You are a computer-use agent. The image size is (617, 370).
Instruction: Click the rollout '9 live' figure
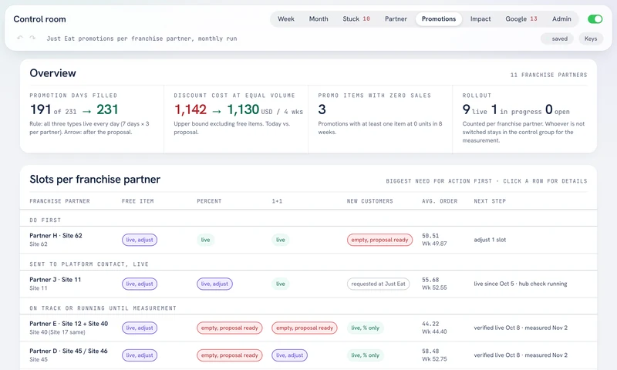tap(474, 109)
